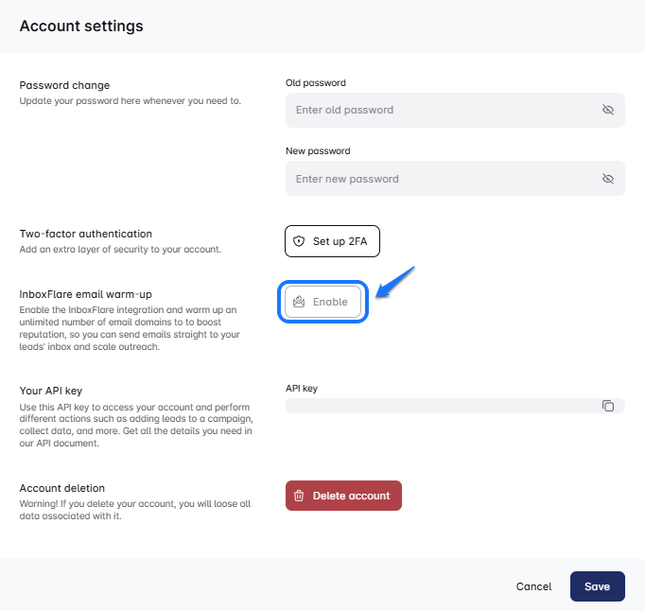Click the Two-factor authentication heading

coord(86,234)
